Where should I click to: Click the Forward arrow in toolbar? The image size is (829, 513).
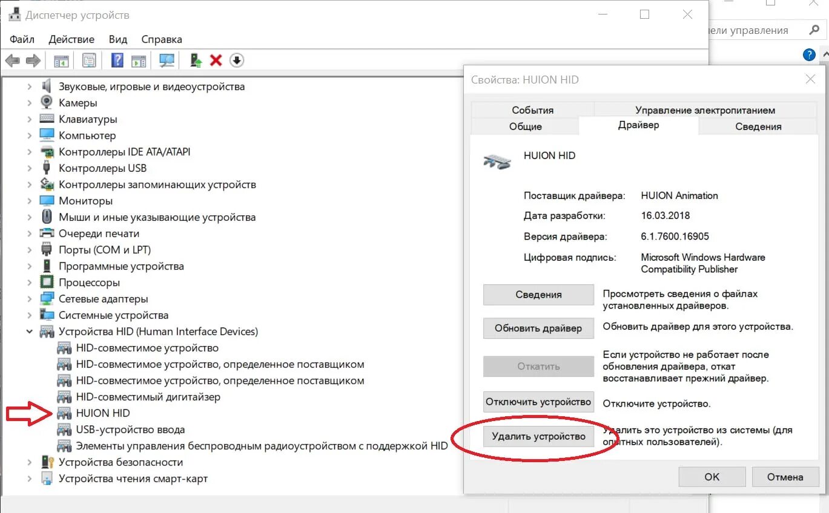[33, 60]
